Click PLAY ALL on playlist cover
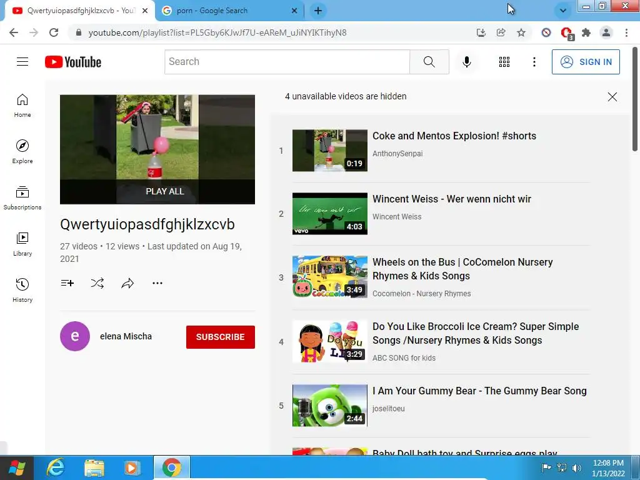 tap(165, 191)
